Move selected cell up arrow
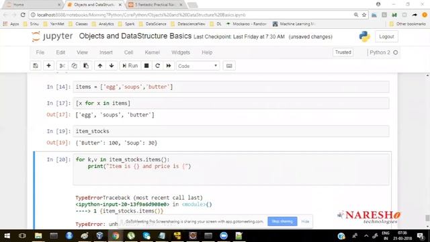Screen dimensions: 430x242 click(100, 66)
